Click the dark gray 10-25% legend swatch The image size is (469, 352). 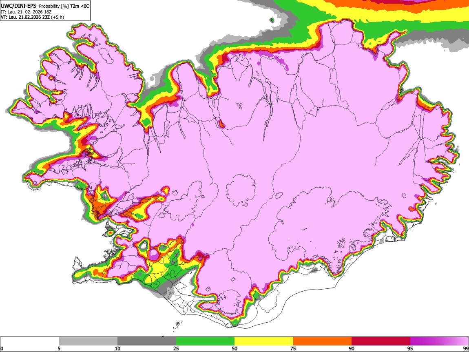point(147,341)
